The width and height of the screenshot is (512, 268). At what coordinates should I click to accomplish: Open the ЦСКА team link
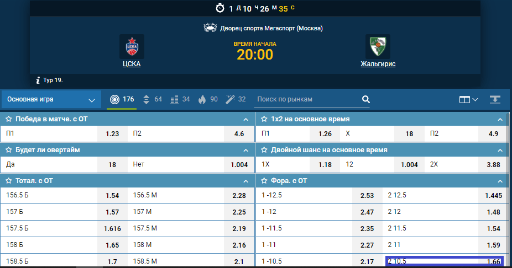pyautogui.click(x=132, y=64)
